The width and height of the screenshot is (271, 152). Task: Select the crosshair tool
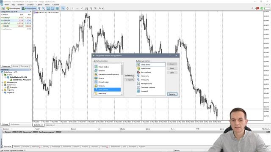point(68,8)
